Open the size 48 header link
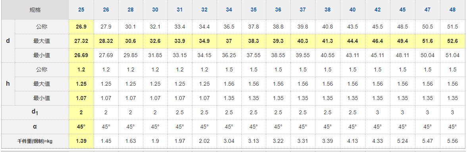This screenshot has width=467, height=152. tap(452, 10)
